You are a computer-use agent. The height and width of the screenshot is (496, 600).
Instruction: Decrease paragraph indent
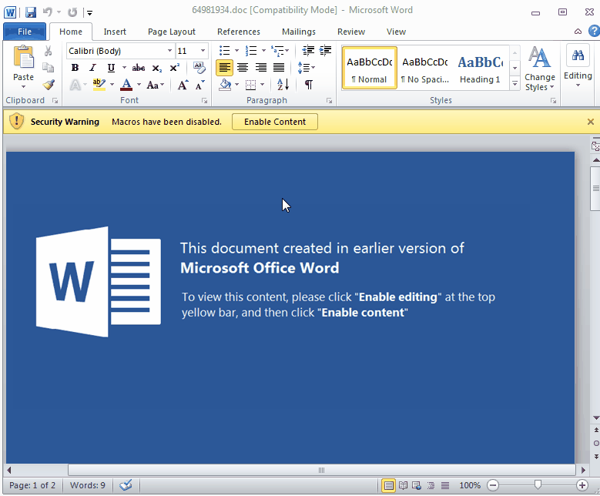[x=308, y=51]
